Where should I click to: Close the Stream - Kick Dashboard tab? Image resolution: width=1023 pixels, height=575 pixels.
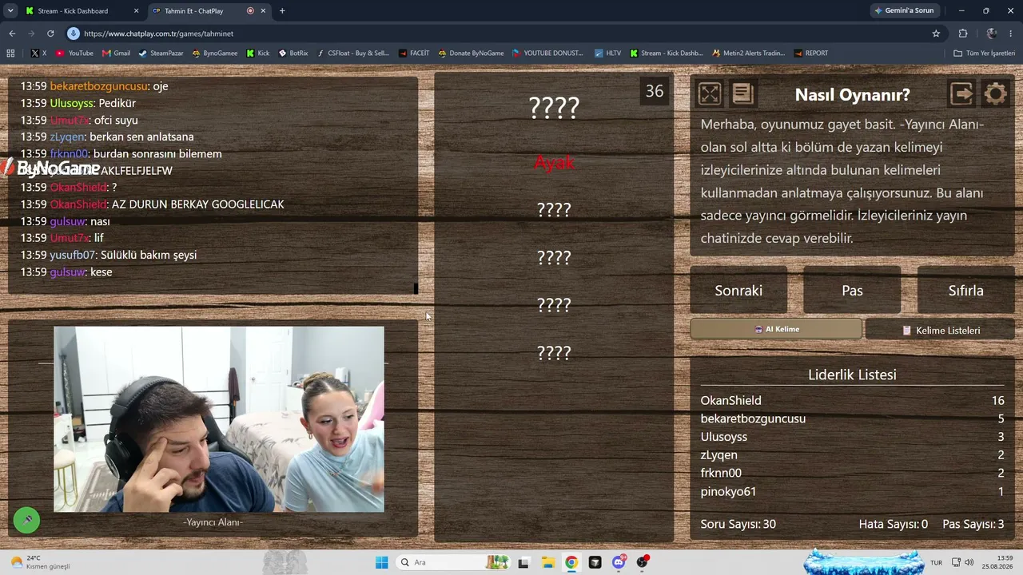tap(136, 11)
